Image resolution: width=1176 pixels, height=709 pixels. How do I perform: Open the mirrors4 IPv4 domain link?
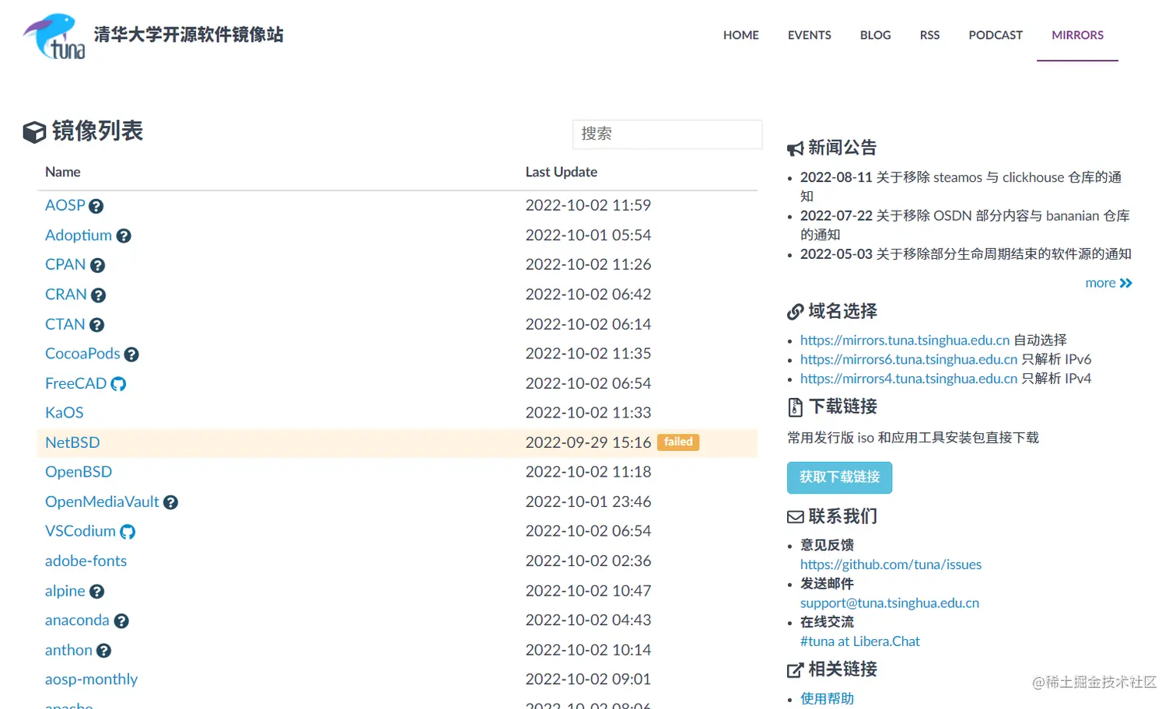pyautogui.click(x=908, y=378)
